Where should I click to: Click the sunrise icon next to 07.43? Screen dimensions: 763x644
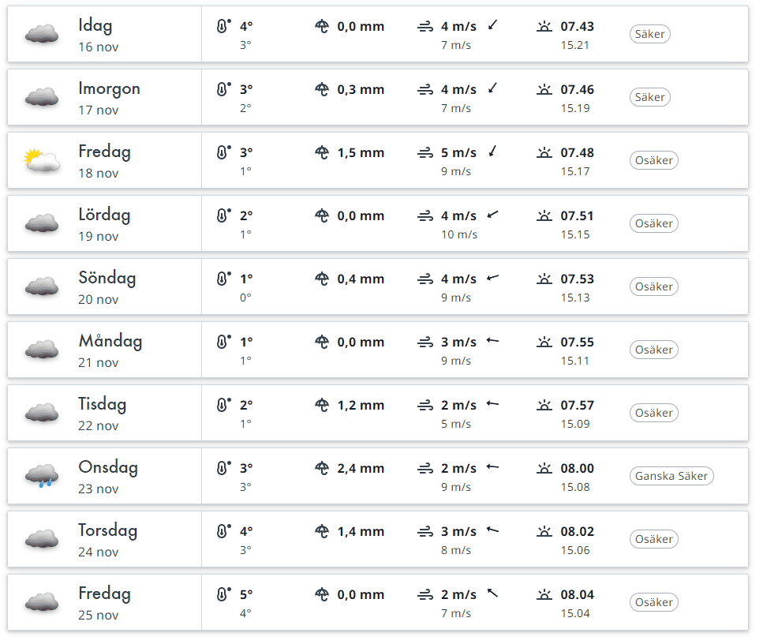click(544, 26)
